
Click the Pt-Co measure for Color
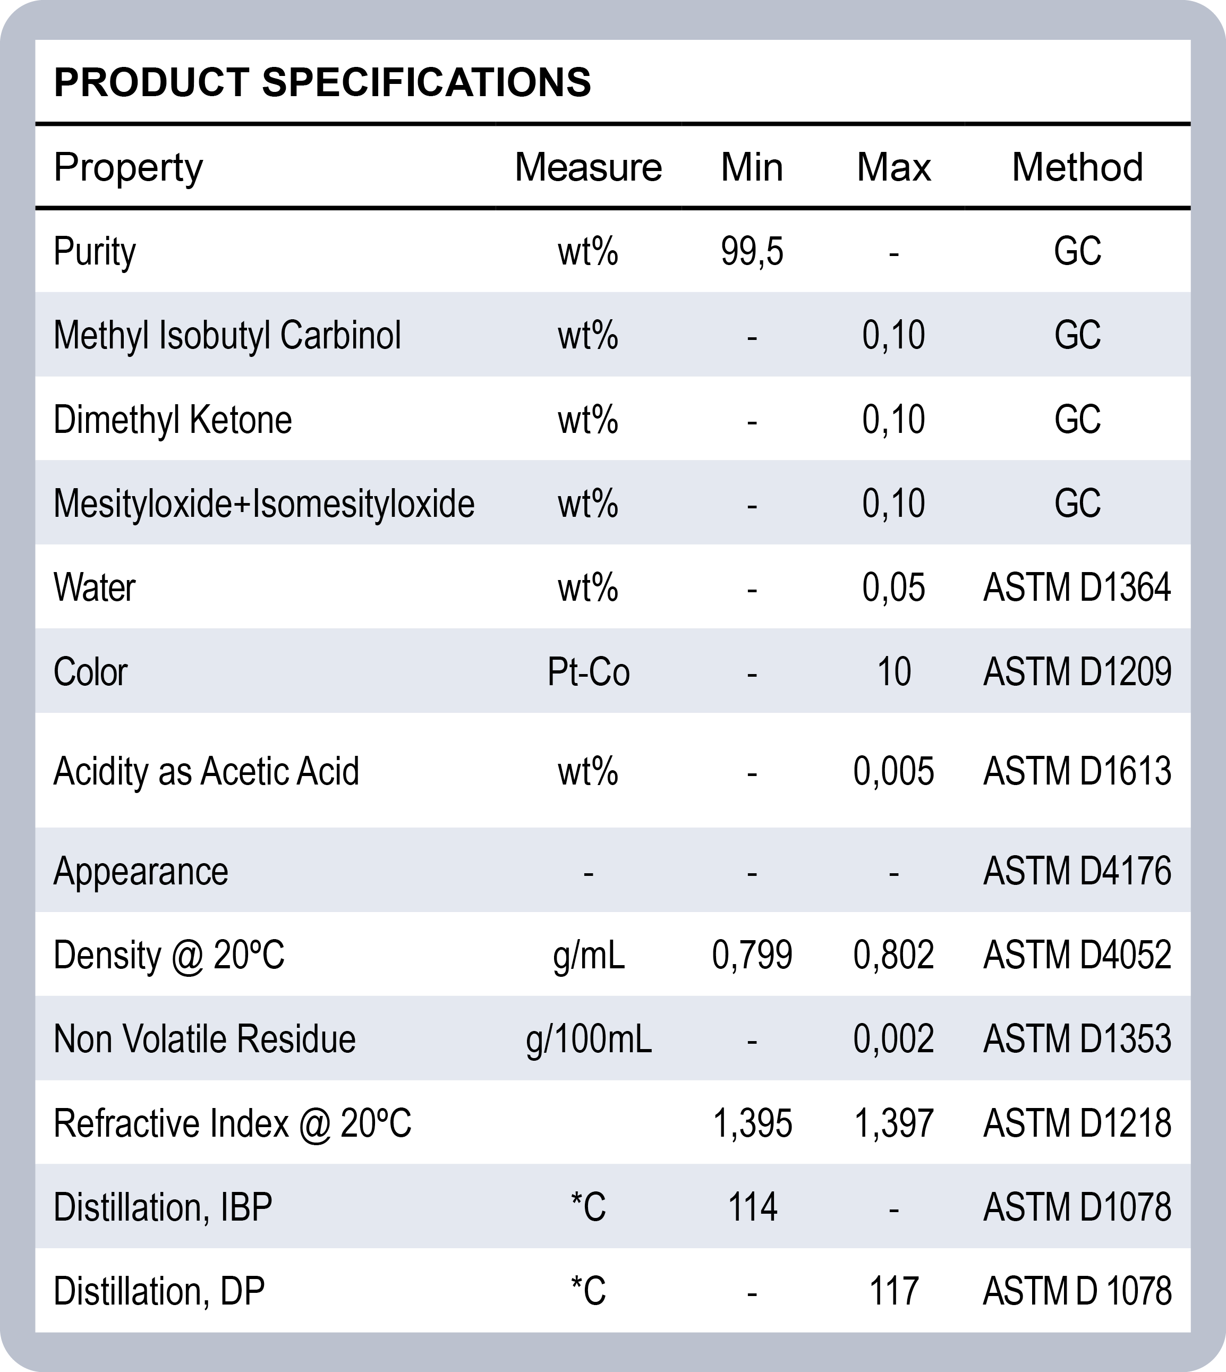coord(588,671)
